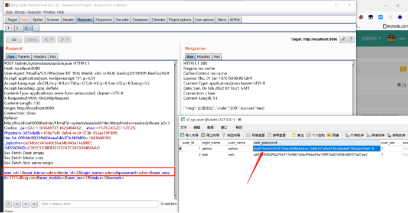Click the blue square extension icon in browser
408x213 pixels.
click(380, 17)
